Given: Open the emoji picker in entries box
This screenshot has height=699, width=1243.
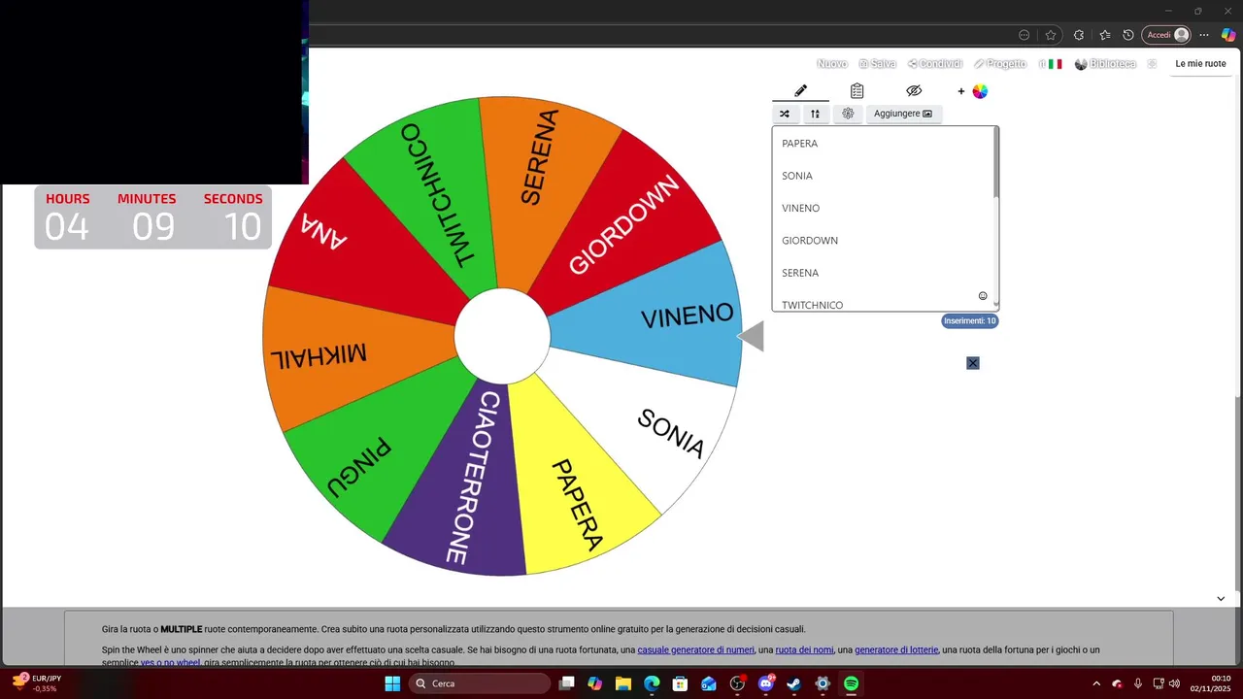Looking at the screenshot, I should [983, 296].
